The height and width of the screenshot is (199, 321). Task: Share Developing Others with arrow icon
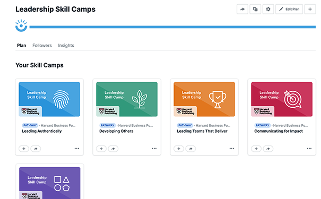113,149
